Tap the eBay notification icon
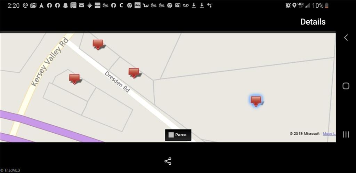 click(x=137, y=6)
